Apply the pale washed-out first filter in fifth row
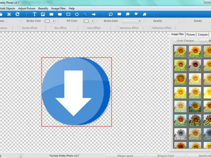Image resolution: width=211 pixels, height=158 pixels. 180,106
